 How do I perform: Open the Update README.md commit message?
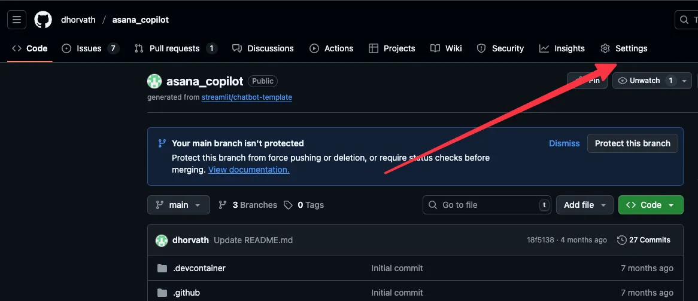coord(253,240)
